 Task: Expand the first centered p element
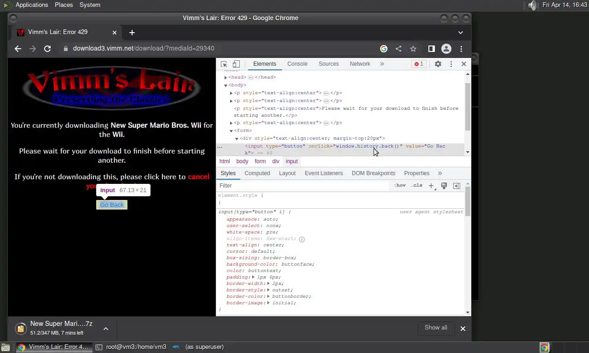[x=231, y=93]
